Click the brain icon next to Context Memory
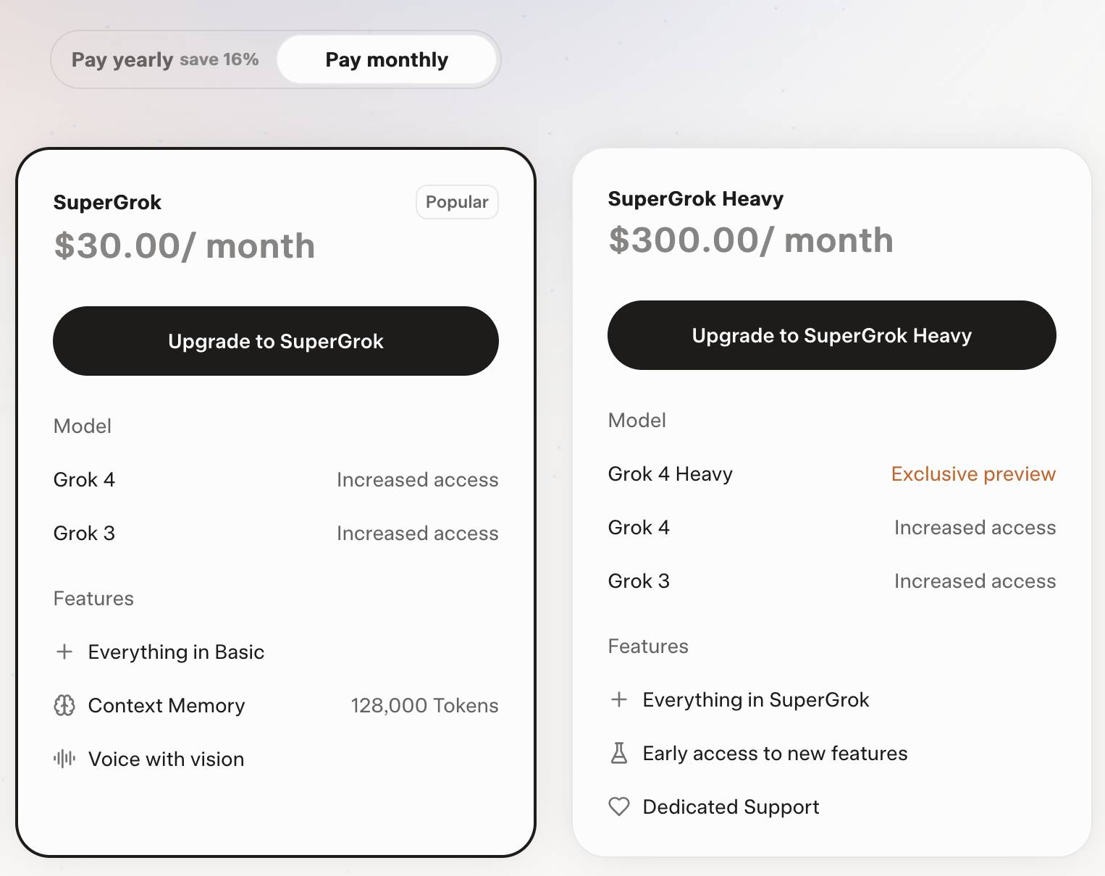 (64, 705)
